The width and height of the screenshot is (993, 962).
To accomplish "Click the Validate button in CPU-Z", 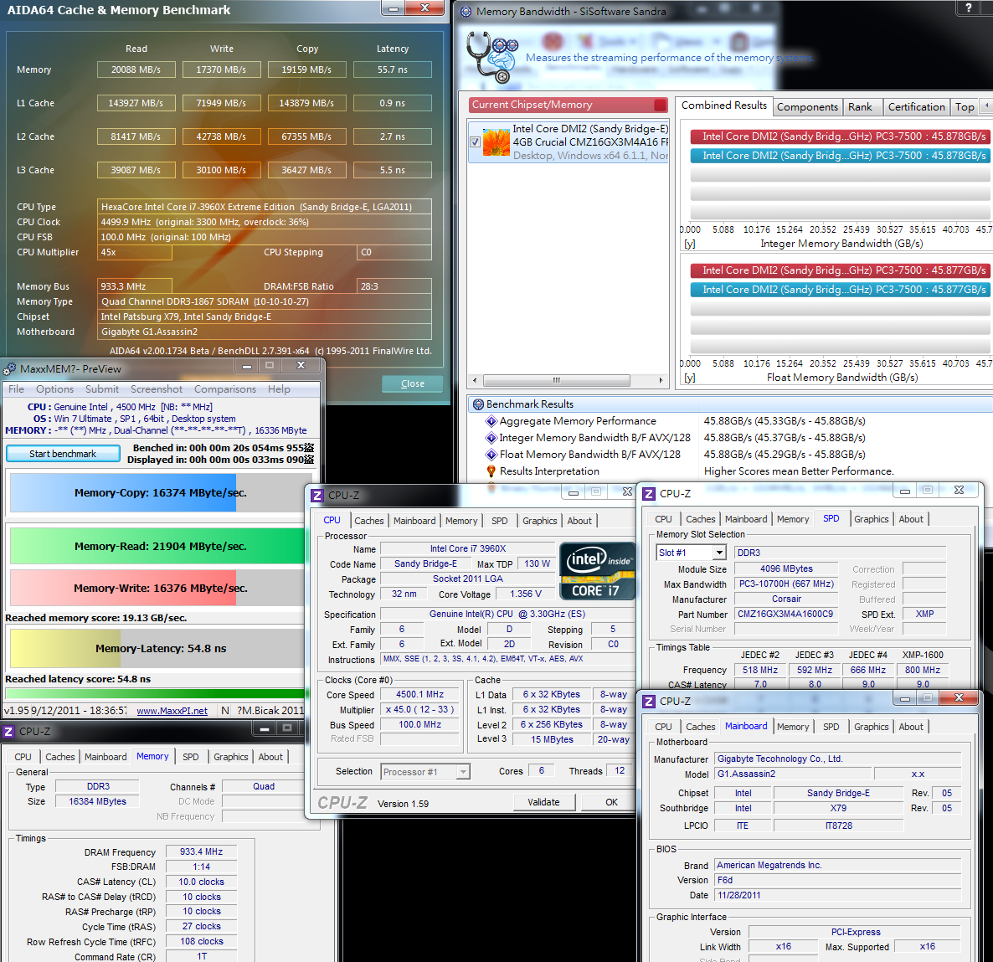I will [544, 802].
